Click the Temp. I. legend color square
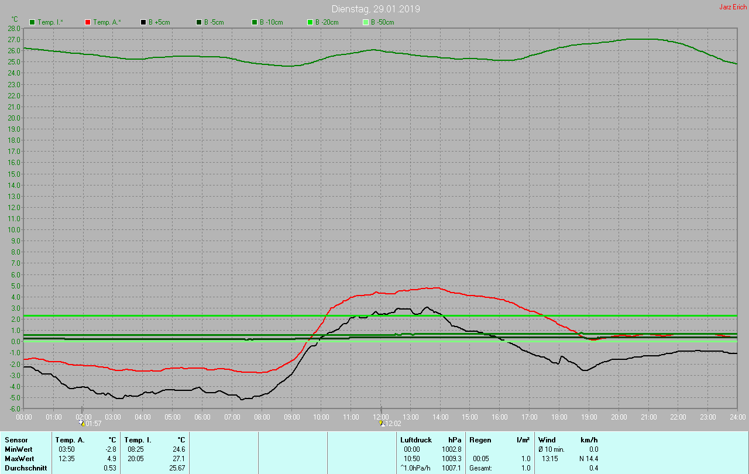 coord(32,22)
